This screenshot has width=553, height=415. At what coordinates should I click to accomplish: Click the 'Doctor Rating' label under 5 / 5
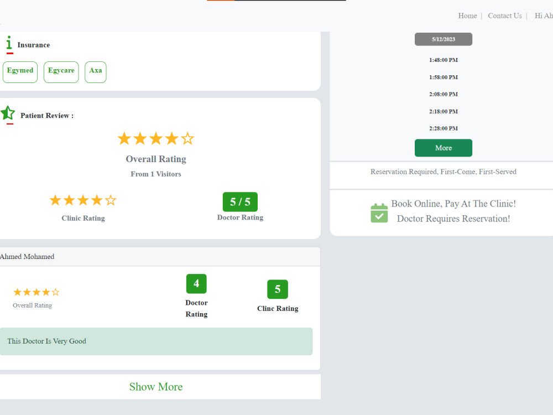(240, 217)
